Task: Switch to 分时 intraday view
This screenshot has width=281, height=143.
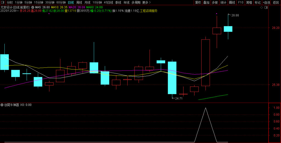Action: 10,2
